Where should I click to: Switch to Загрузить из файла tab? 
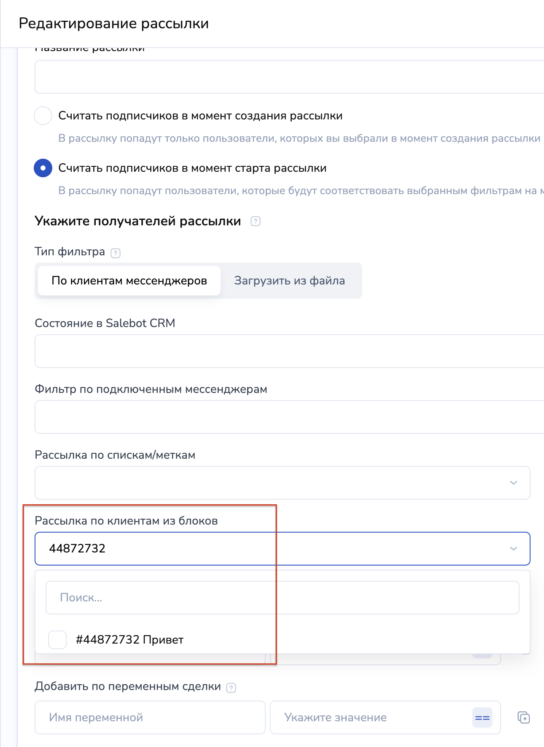click(x=289, y=281)
